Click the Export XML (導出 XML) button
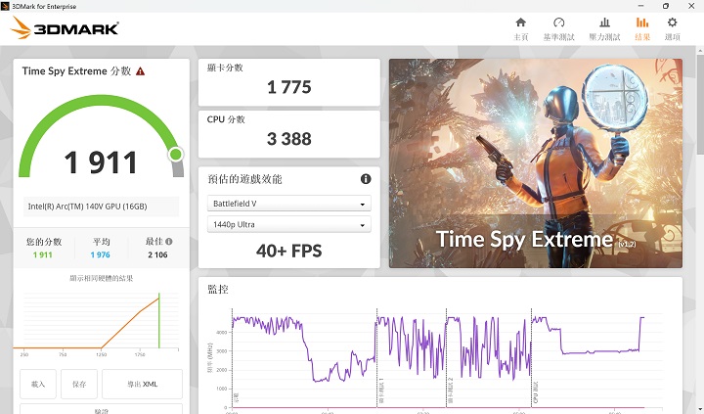 click(143, 384)
